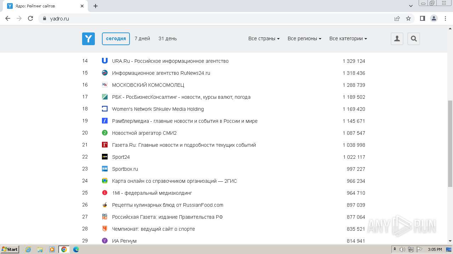Image resolution: width=453 pixels, height=254 pixels.
Task: Open the Рамблер/медиа news link
Action: point(185,121)
